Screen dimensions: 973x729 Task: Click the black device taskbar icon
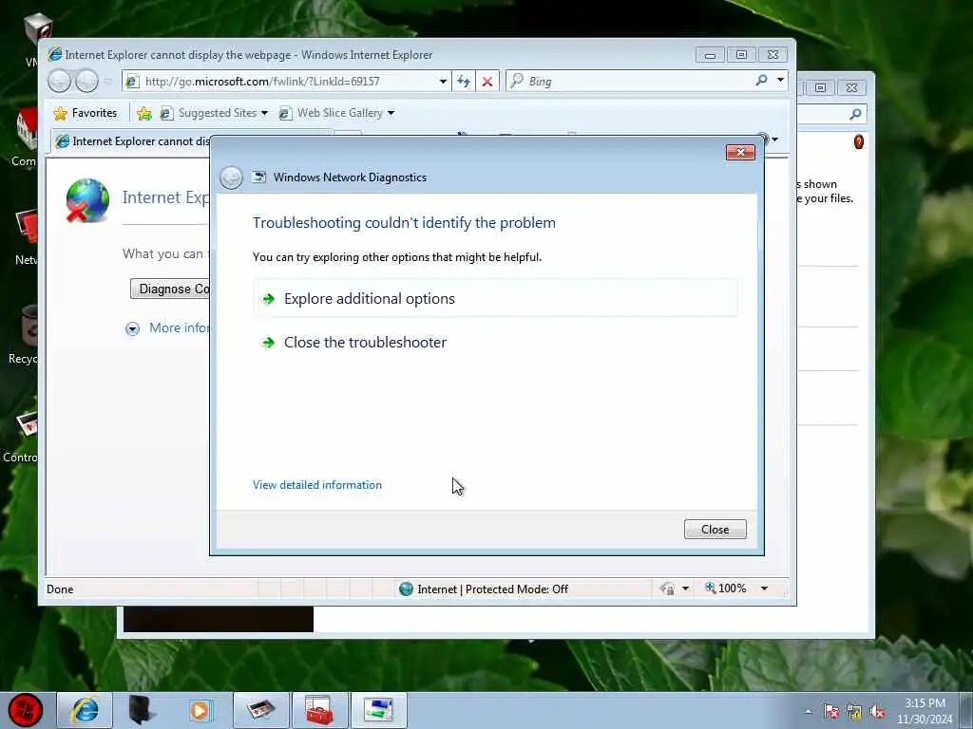(143, 710)
